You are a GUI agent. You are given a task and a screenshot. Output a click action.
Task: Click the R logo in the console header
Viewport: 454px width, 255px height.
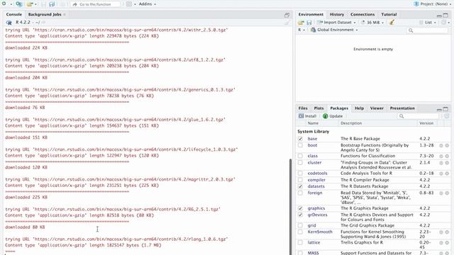(9, 23)
